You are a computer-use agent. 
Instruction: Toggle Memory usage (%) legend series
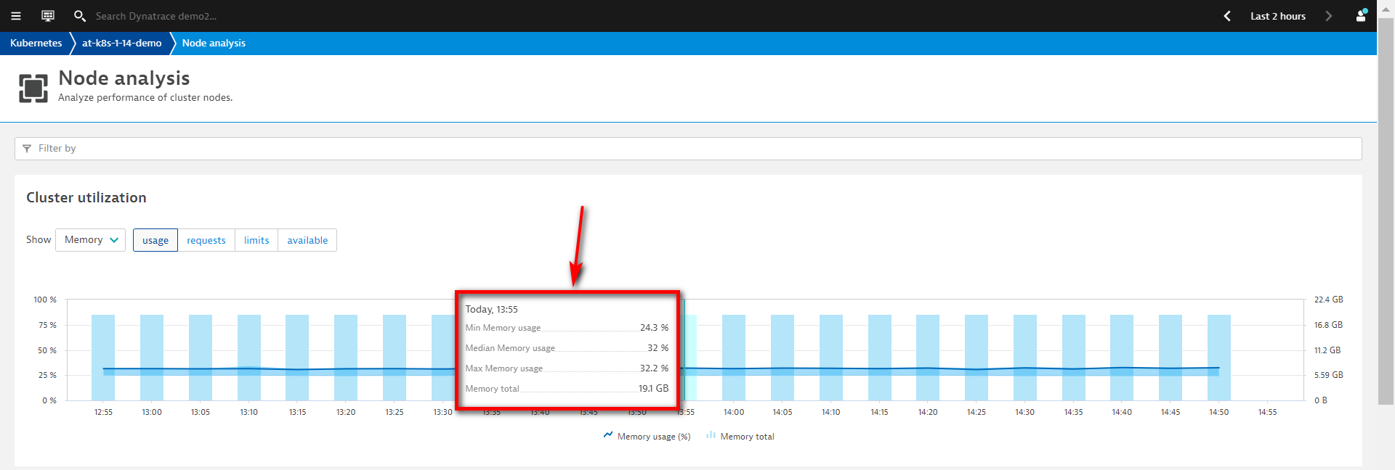(646, 437)
